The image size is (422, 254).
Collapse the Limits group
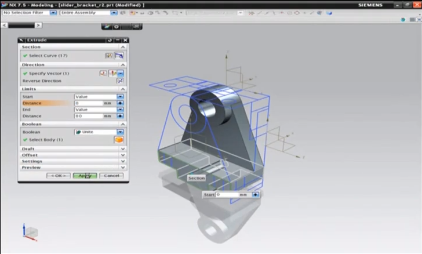pyautogui.click(x=123, y=89)
